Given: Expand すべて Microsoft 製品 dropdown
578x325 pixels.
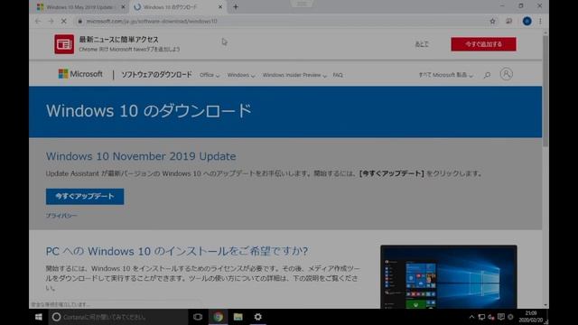Looking at the screenshot, I should pyautogui.click(x=445, y=75).
